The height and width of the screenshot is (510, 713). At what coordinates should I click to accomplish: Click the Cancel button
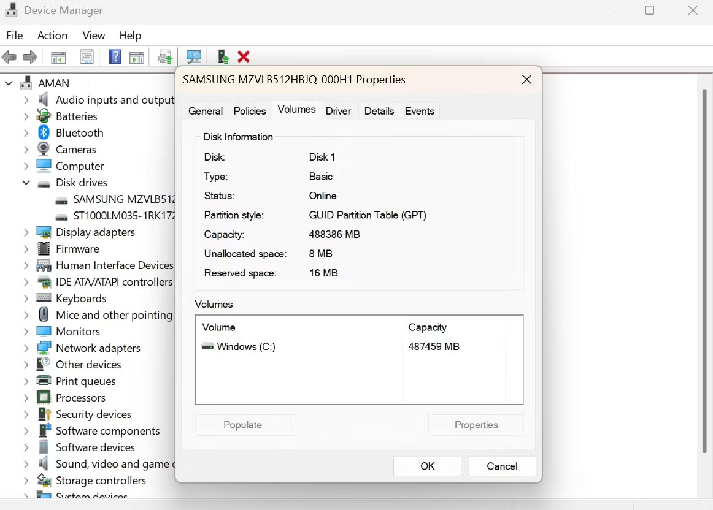pyautogui.click(x=502, y=466)
